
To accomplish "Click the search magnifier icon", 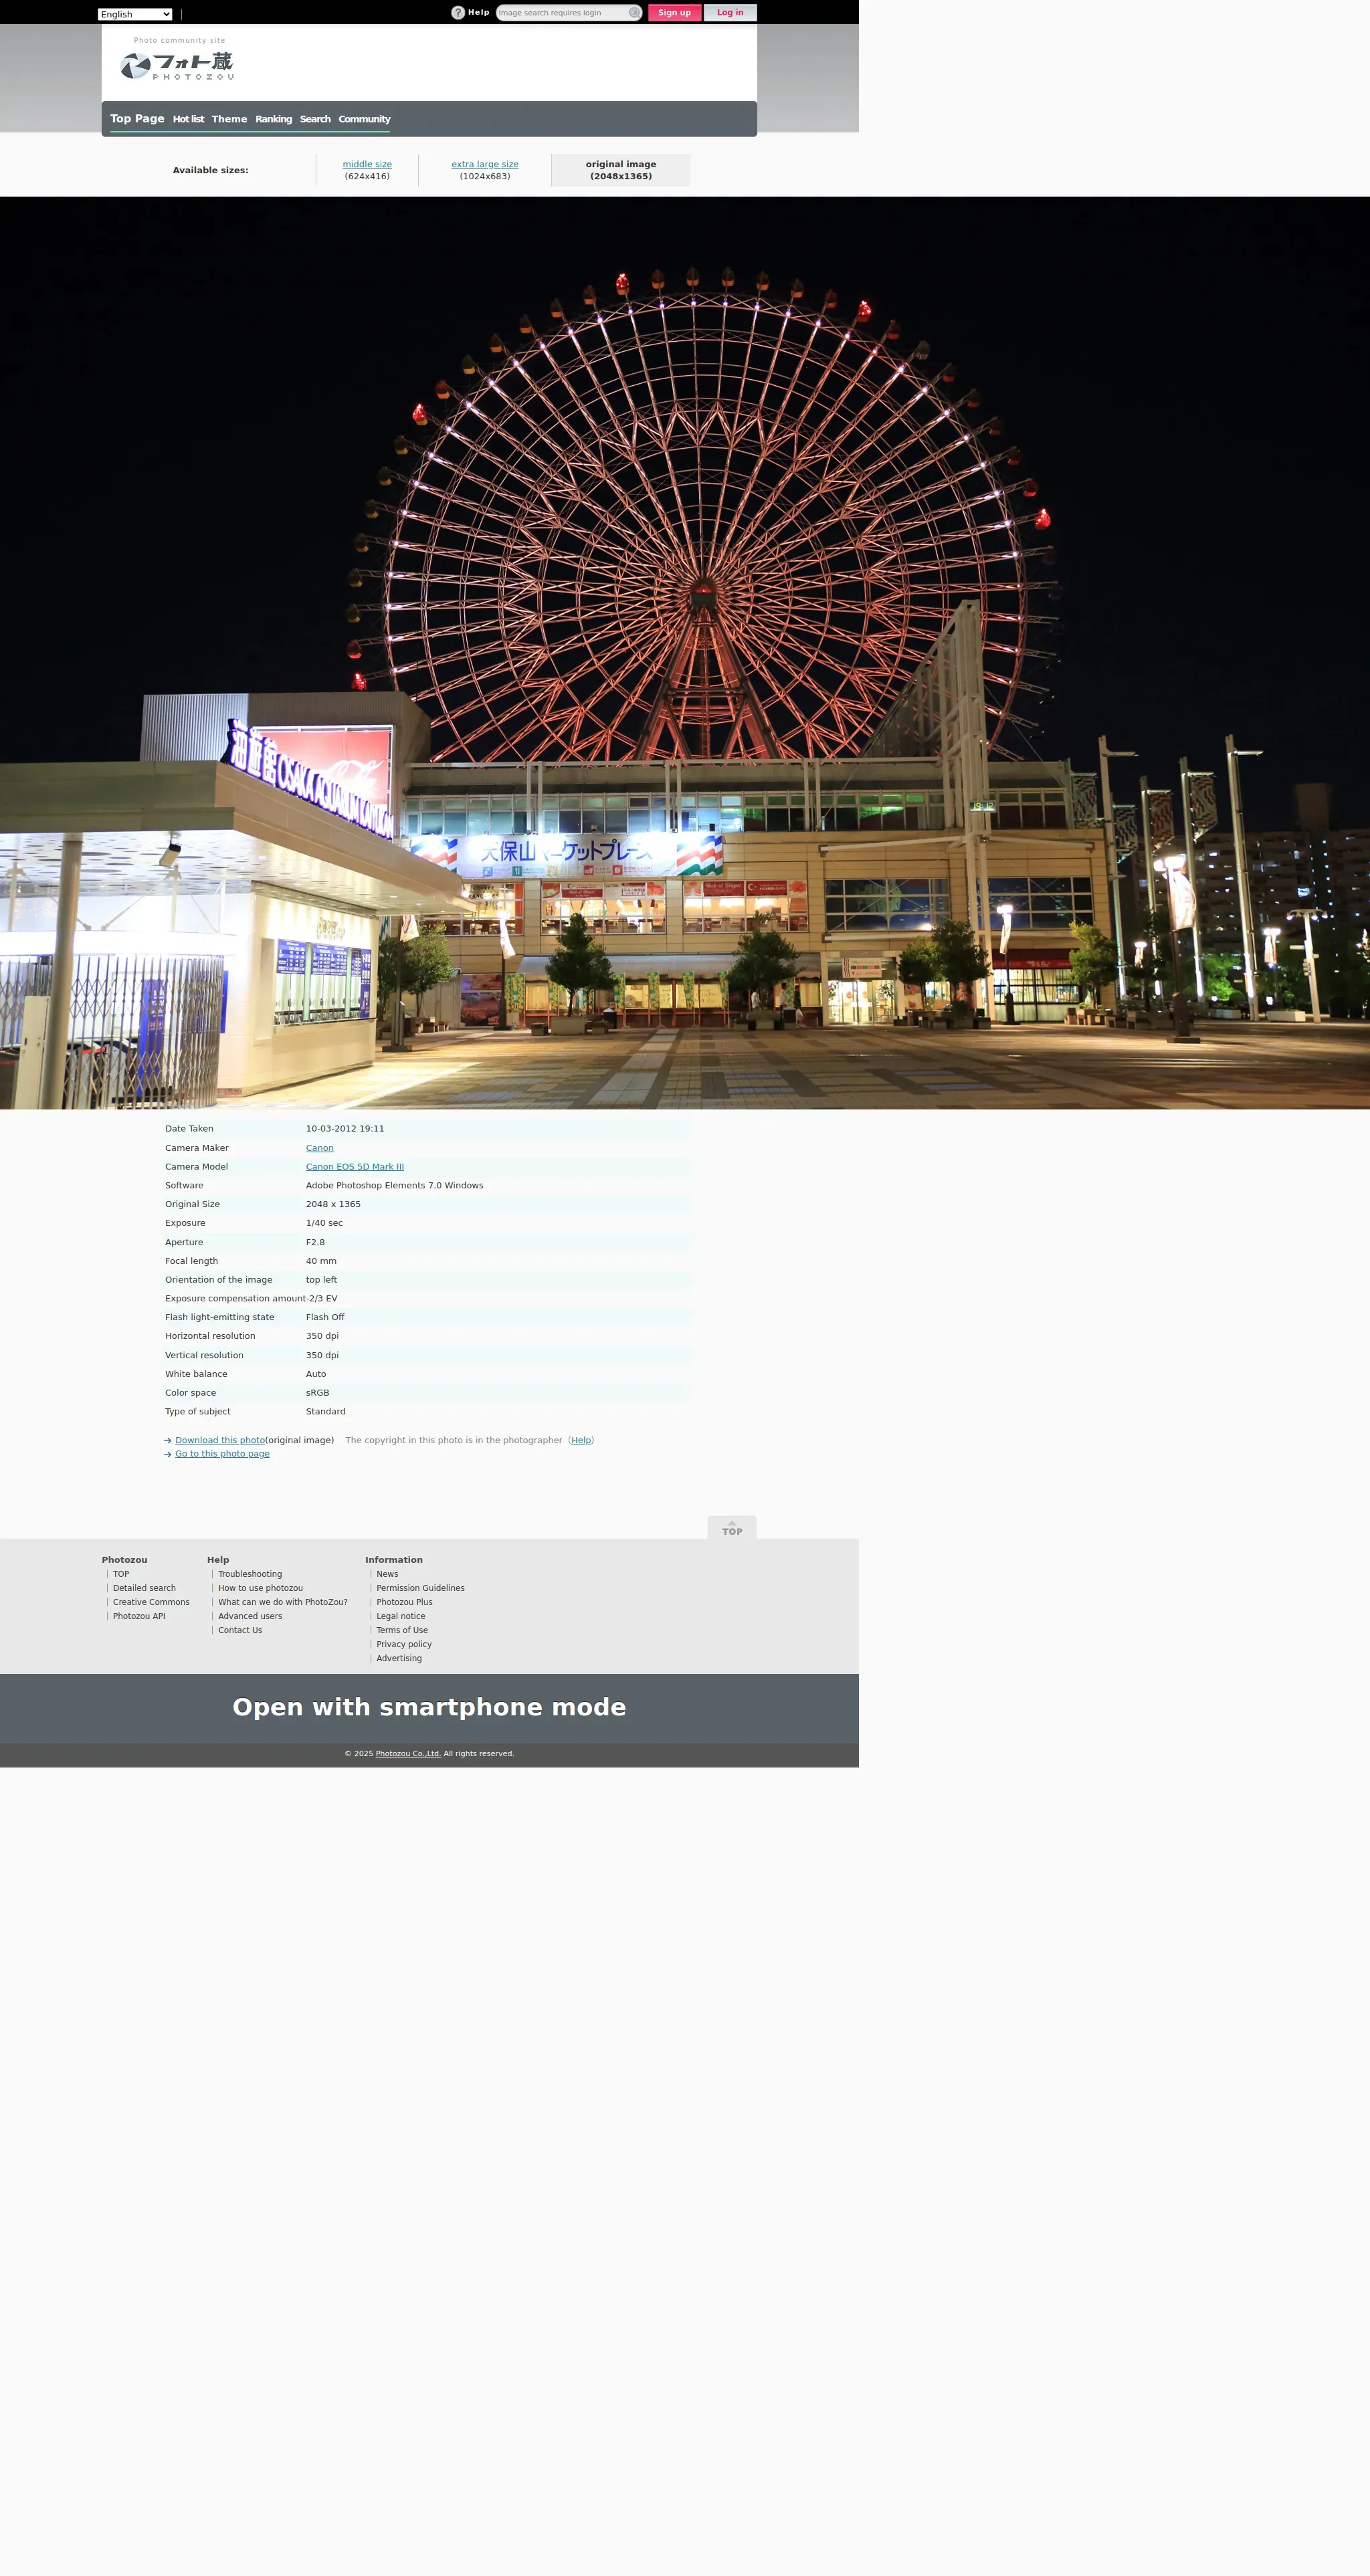I will [634, 13].
